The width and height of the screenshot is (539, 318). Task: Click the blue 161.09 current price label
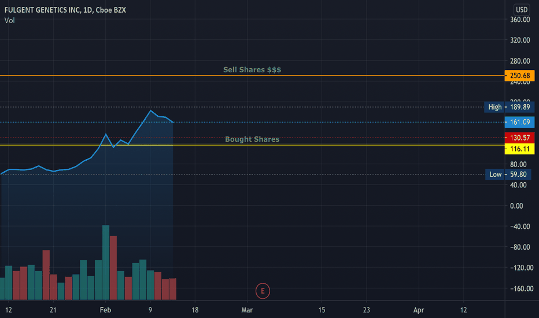click(519, 122)
